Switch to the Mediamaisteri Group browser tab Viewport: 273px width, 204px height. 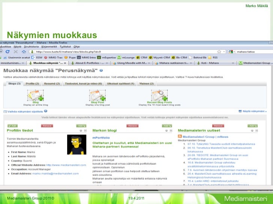[255, 63]
